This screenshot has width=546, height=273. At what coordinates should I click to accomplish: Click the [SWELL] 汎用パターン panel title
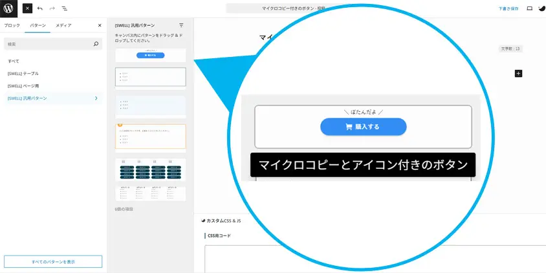(x=135, y=25)
